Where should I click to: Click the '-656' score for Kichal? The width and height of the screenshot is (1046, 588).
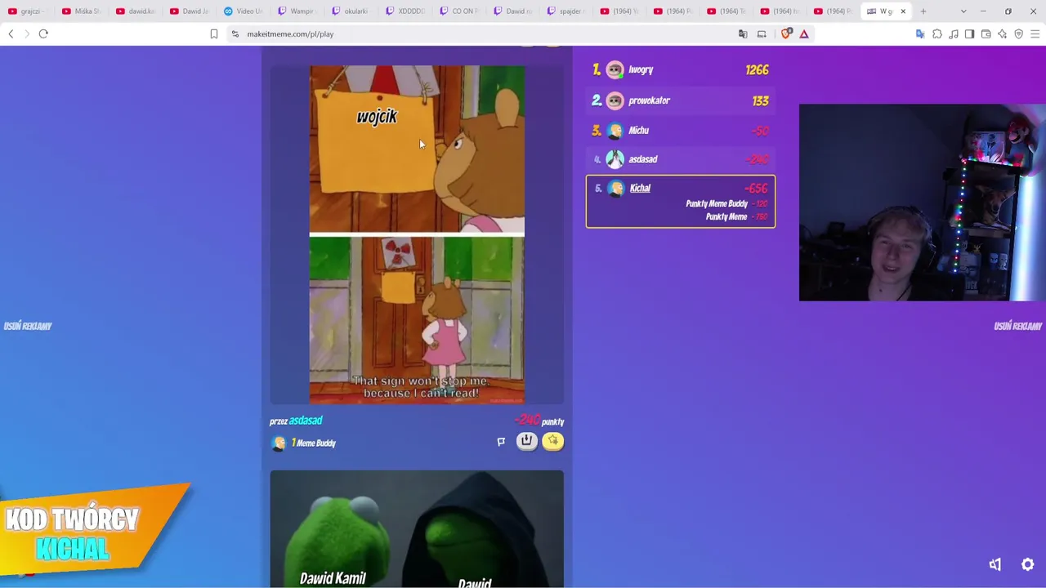click(x=756, y=189)
